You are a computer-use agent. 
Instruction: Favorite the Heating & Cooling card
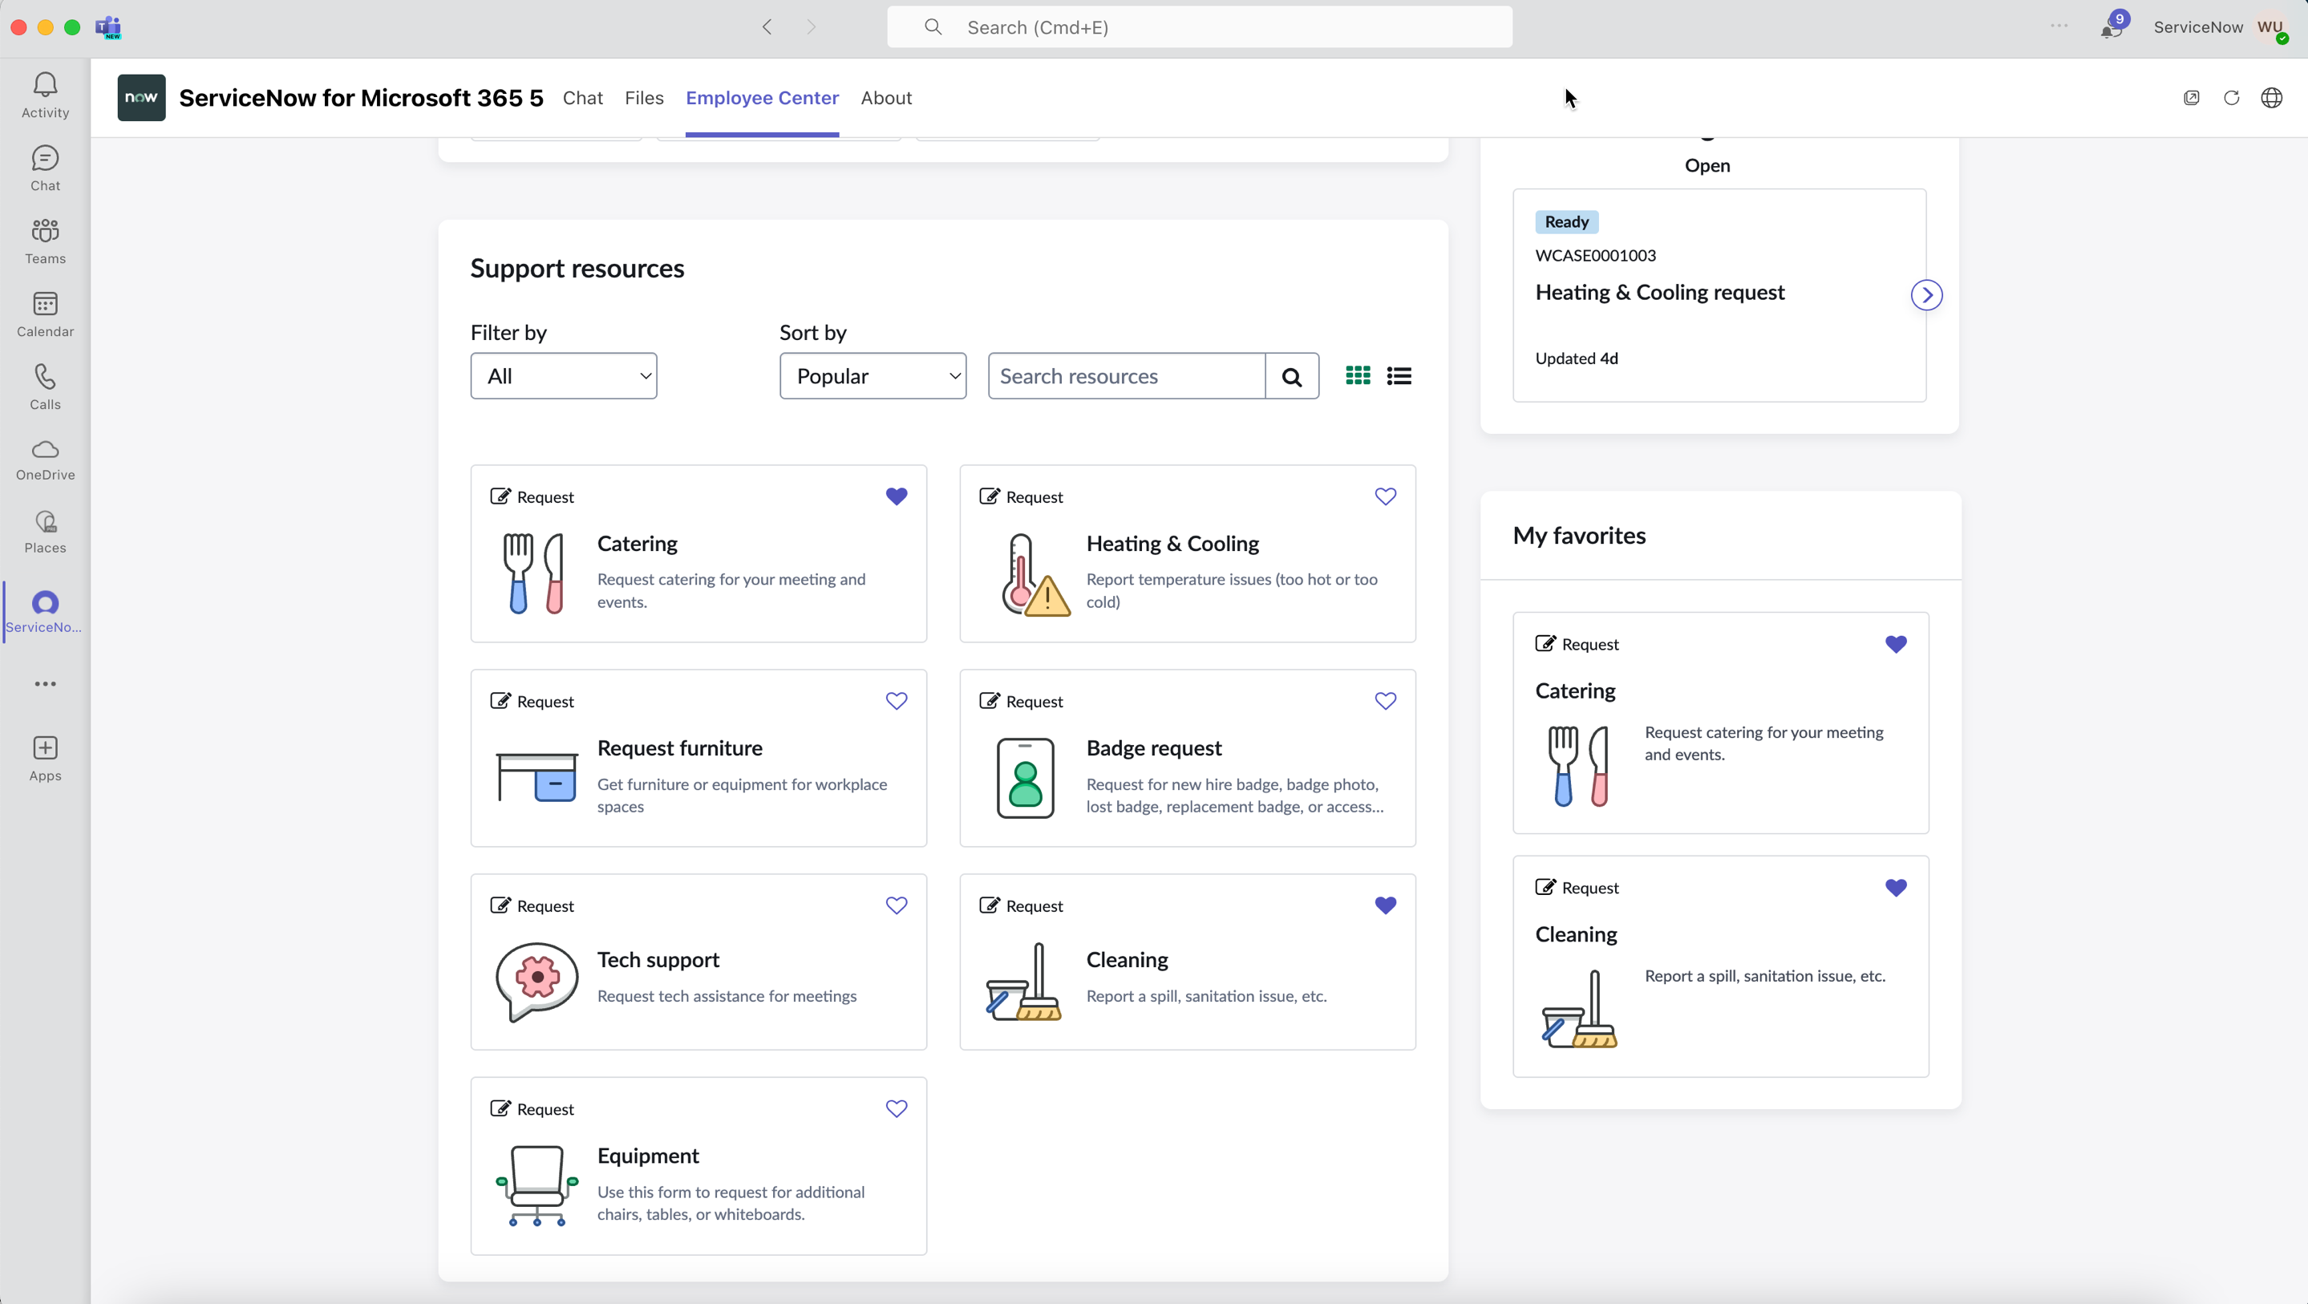pyautogui.click(x=1385, y=496)
